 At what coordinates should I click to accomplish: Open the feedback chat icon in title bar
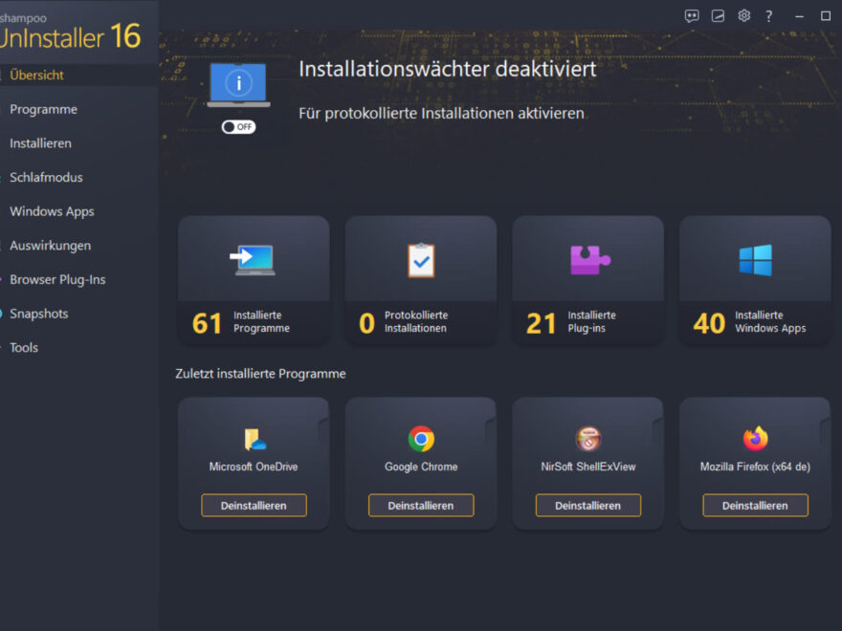[x=692, y=16]
